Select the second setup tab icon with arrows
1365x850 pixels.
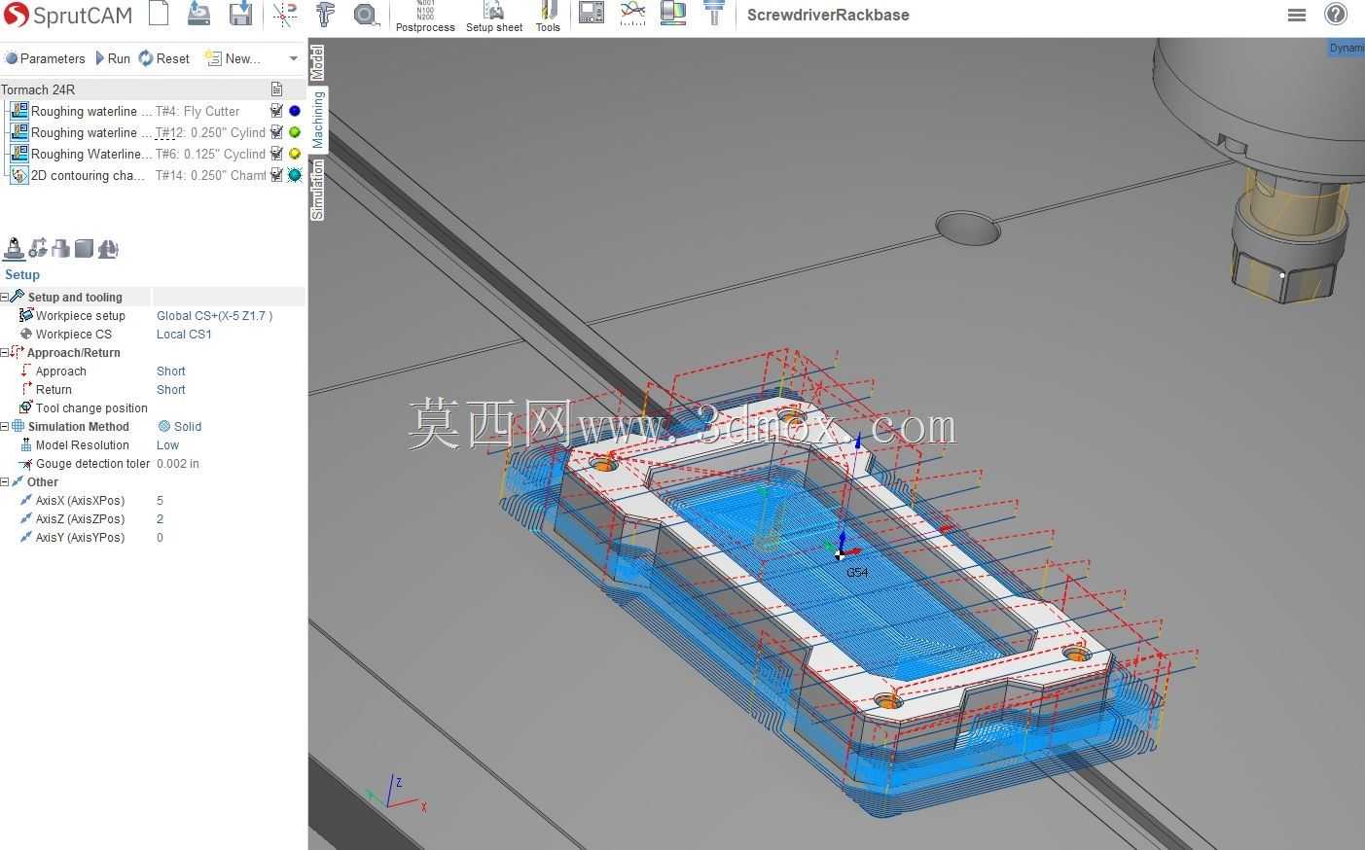(x=38, y=249)
